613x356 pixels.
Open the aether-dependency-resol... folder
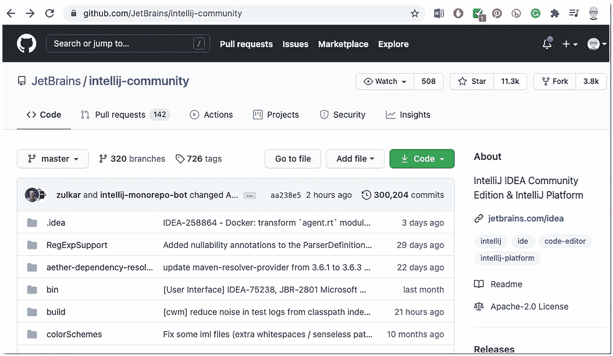click(x=100, y=267)
